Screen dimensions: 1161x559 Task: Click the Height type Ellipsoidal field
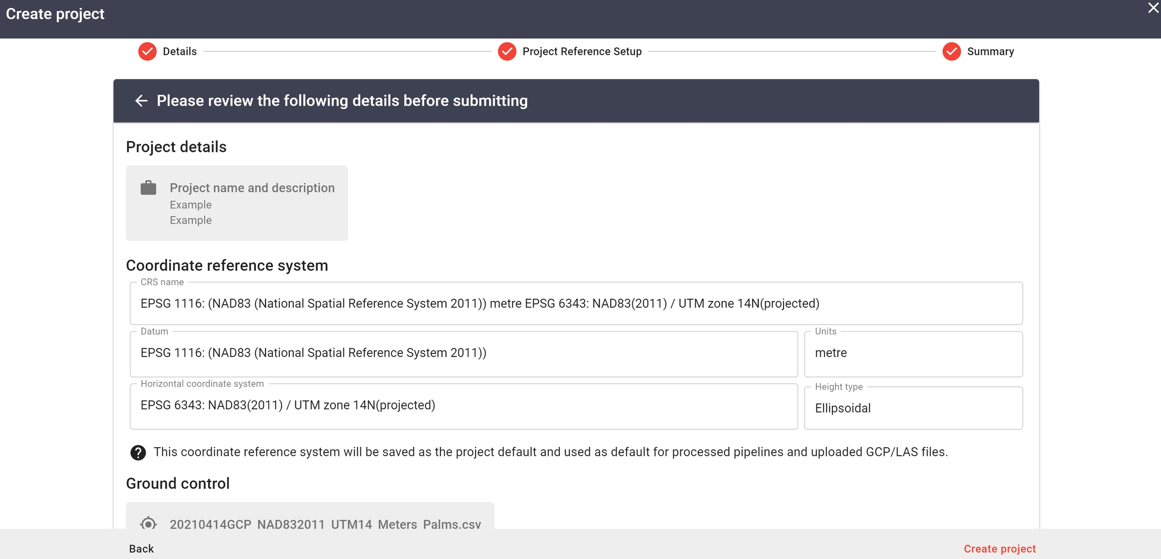(x=913, y=408)
